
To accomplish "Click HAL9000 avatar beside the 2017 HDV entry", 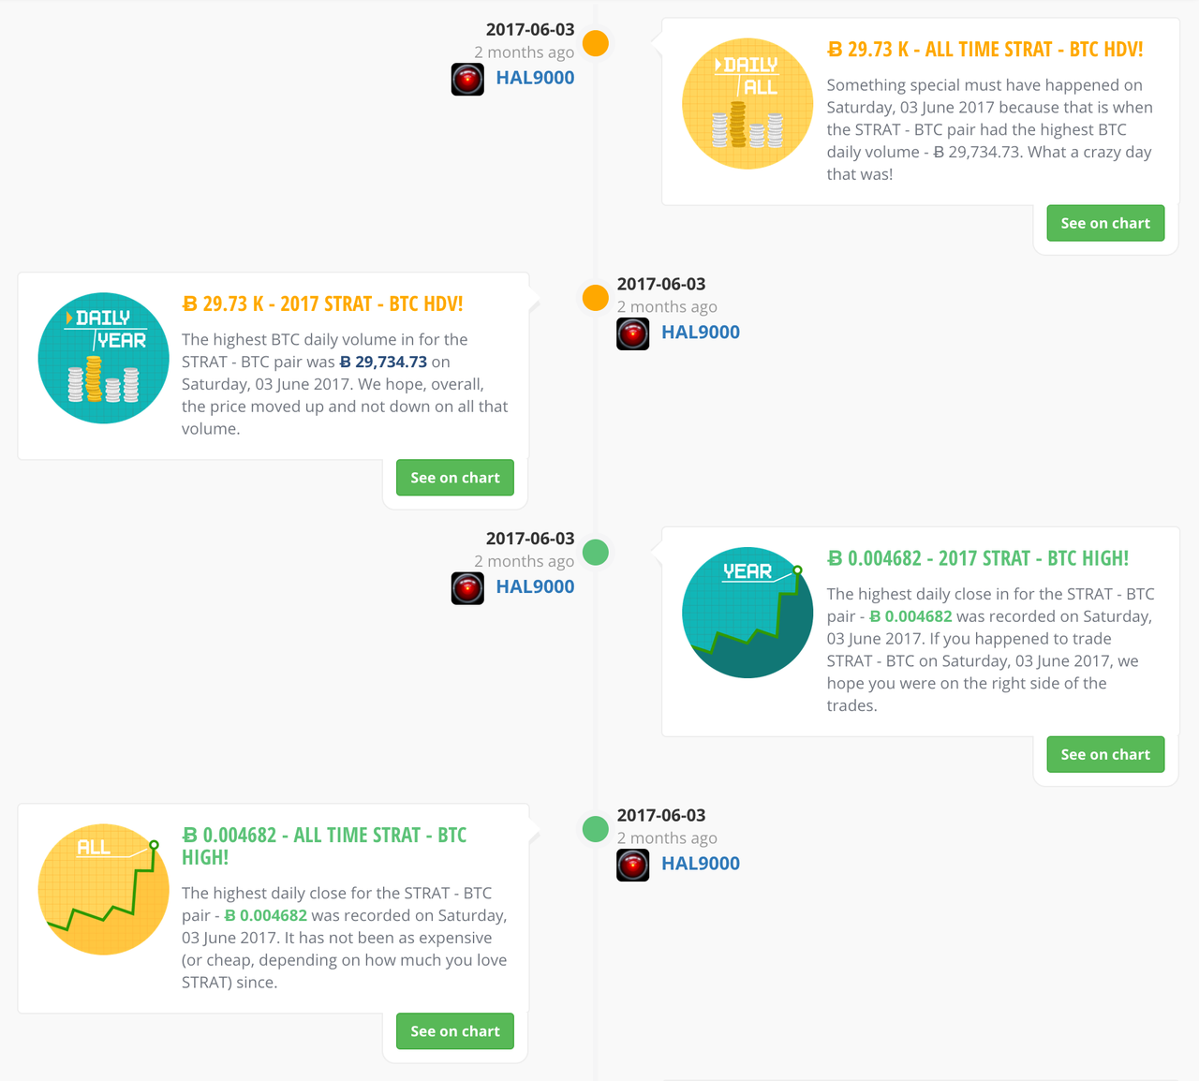I will coord(633,333).
